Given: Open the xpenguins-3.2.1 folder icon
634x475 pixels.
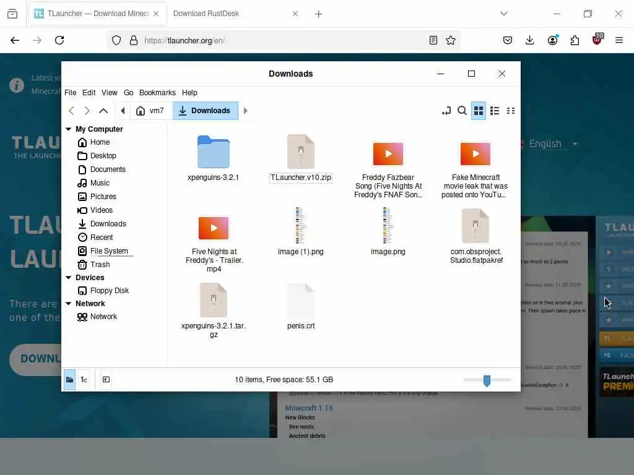Looking at the screenshot, I should pyautogui.click(x=213, y=152).
